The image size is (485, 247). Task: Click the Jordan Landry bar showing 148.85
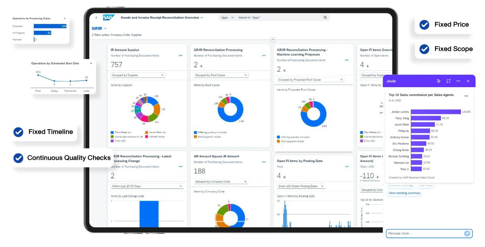436,112
